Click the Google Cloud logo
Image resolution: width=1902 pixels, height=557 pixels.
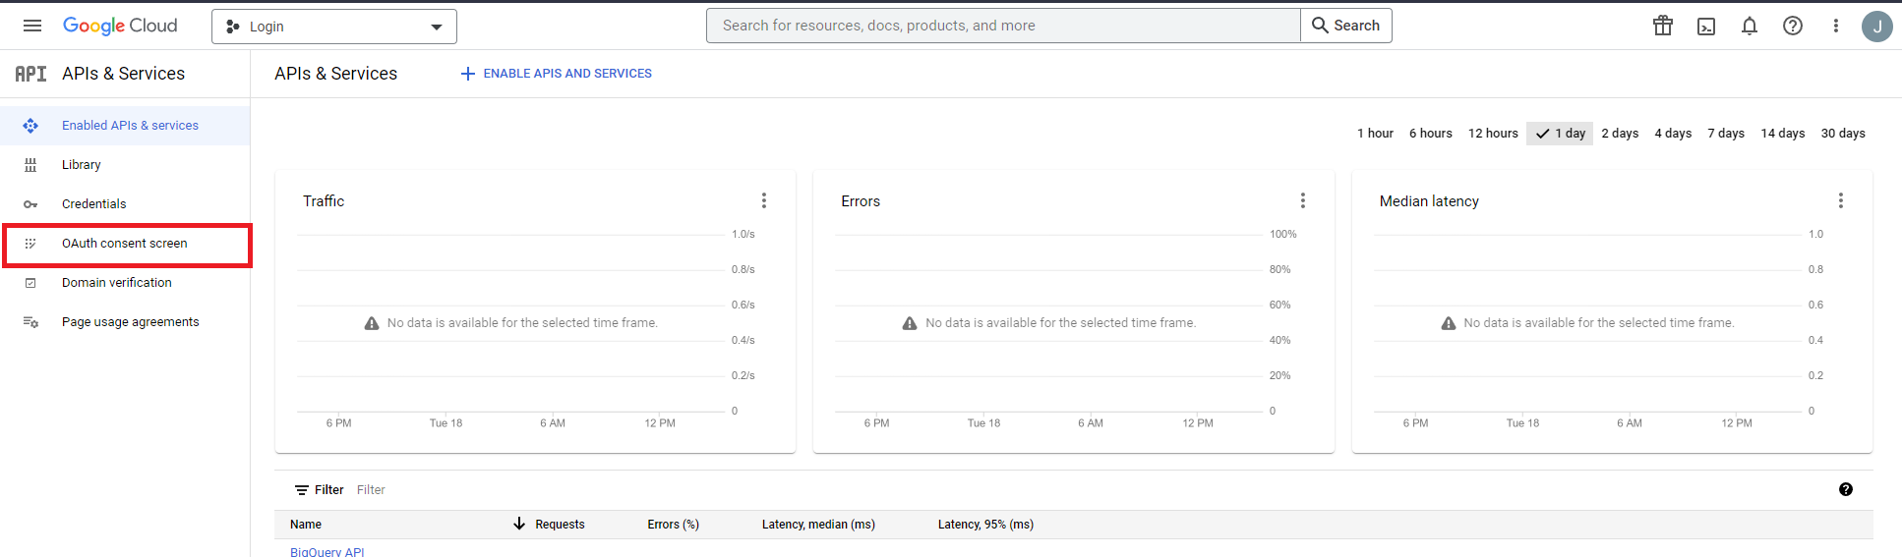click(x=120, y=26)
